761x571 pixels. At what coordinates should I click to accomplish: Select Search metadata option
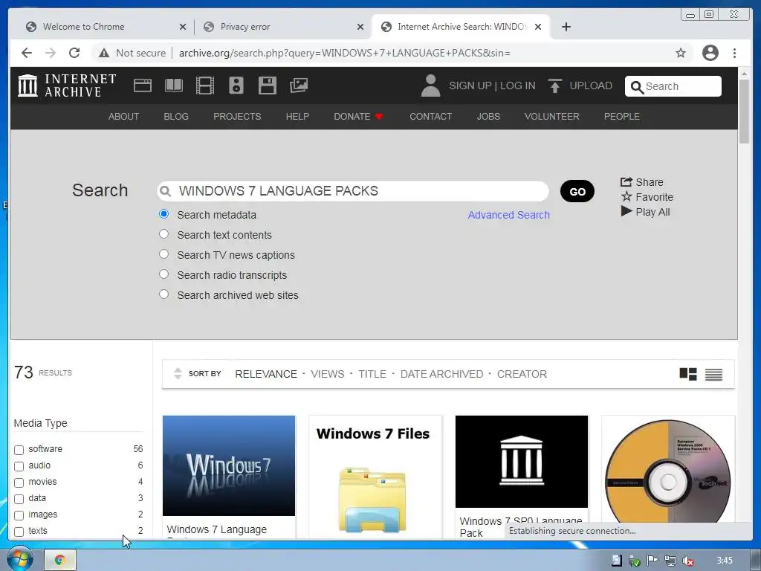click(164, 214)
